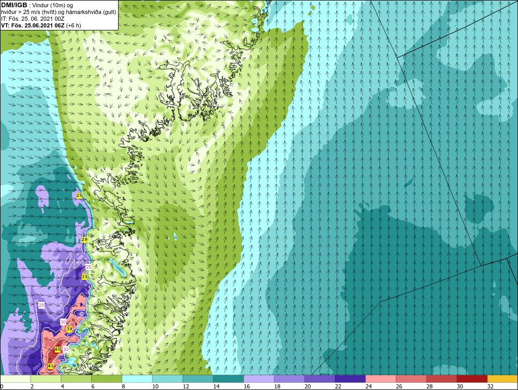Click white 30 contour label above yellow 39
Viewport: 518px width, 390px height.
[x=63, y=322]
